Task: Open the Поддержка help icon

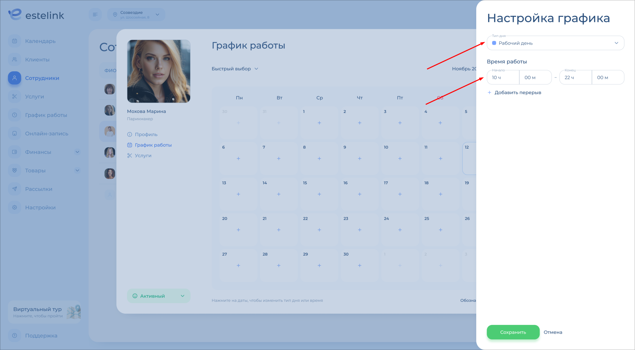Action: point(14,336)
